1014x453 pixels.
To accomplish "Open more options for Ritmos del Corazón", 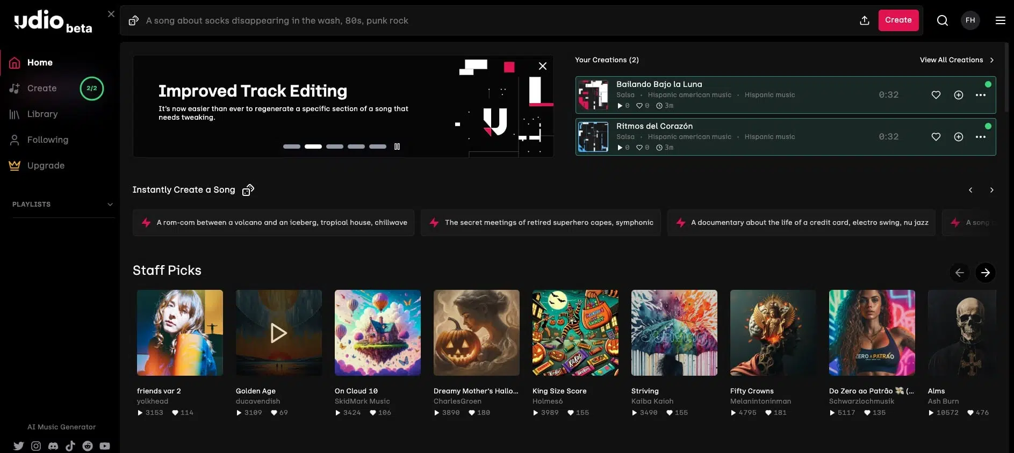I will tap(980, 137).
